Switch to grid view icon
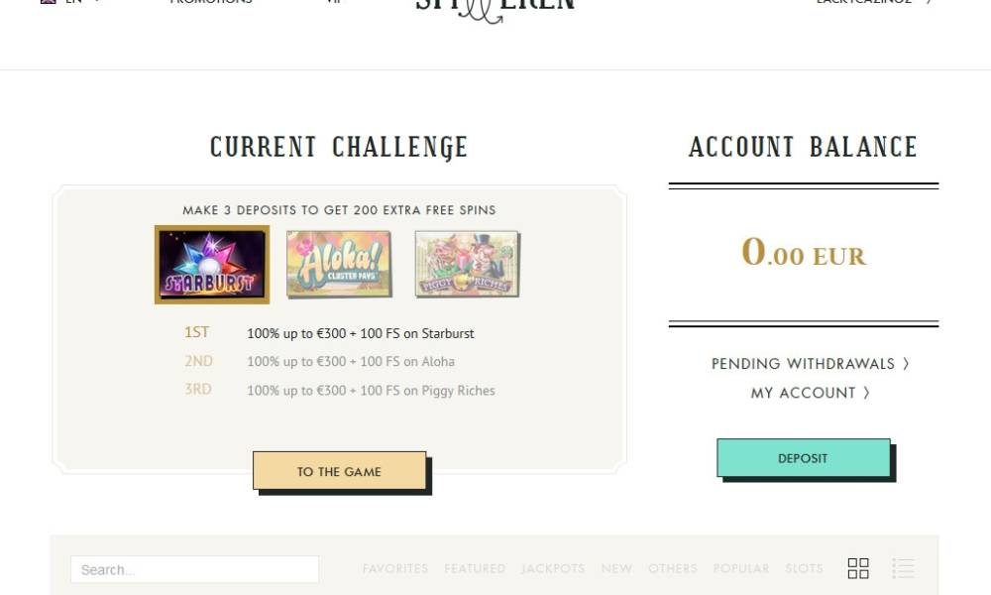Screen dimensions: 991x595 [x=857, y=568]
